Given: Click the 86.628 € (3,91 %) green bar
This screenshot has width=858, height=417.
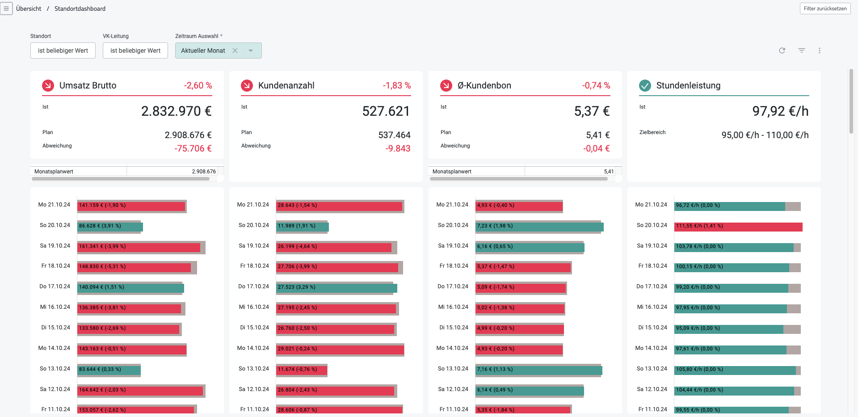Looking at the screenshot, I should pyautogui.click(x=110, y=226).
